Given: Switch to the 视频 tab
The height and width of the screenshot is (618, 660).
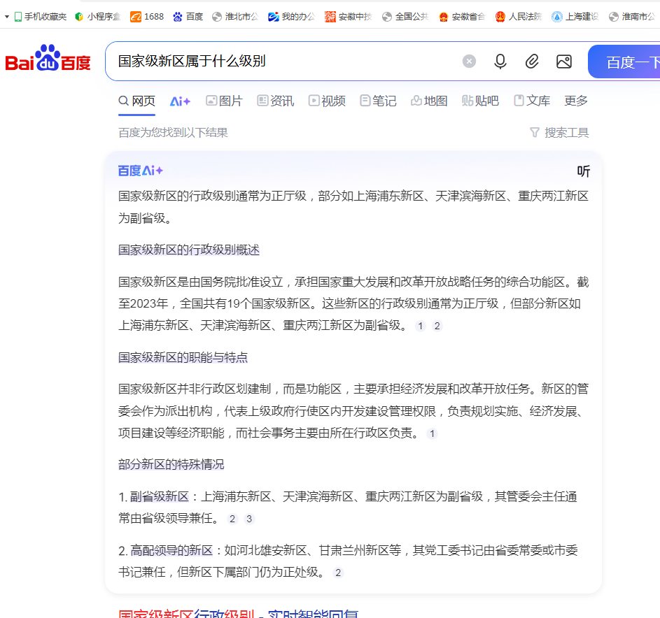Looking at the screenshot, I should click(327, 101).
